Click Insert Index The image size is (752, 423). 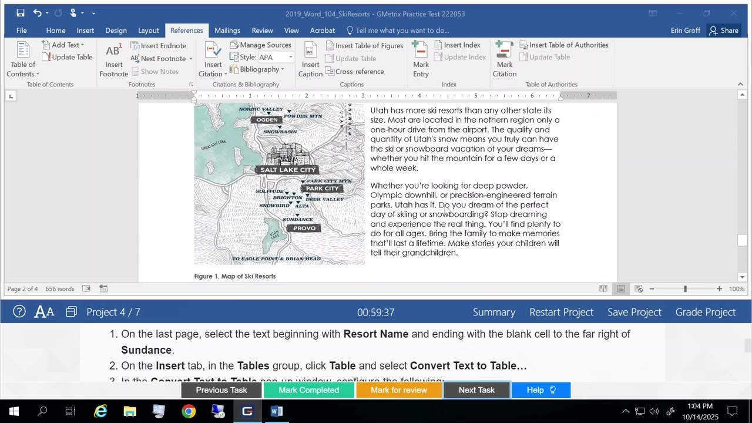[x=457, y=45]
